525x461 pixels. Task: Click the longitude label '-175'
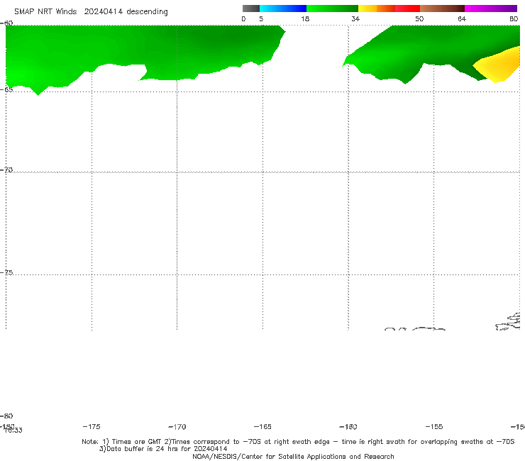click(x=92, y=427)
